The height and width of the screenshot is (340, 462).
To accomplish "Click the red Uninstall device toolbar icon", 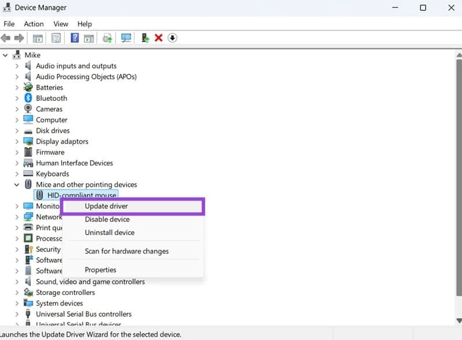I will (x=158, y=37).
